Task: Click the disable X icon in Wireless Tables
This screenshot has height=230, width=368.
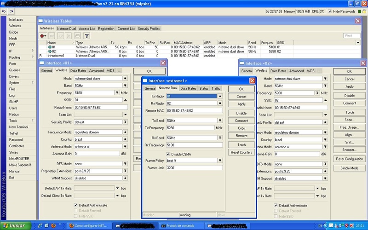Action: point(68,36)
